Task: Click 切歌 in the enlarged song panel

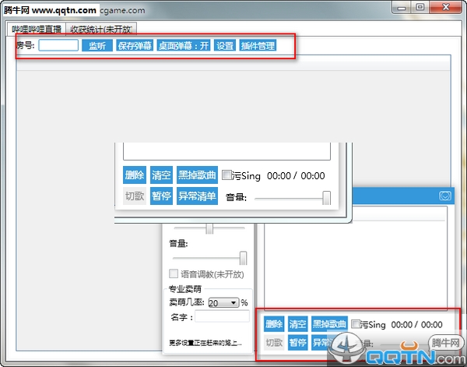Action: point(135,196)
